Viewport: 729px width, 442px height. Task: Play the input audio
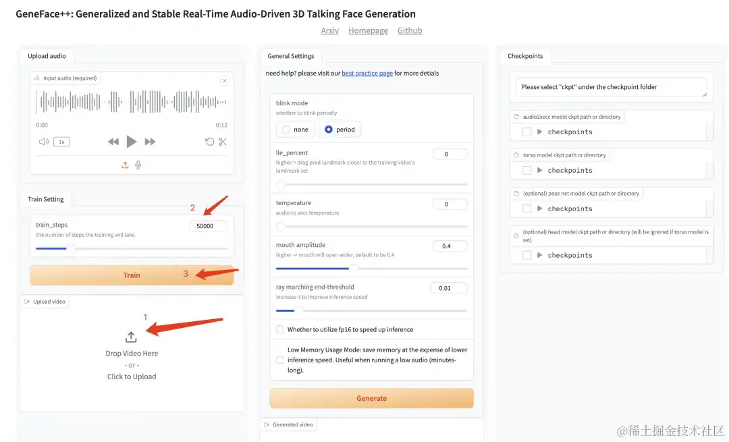(132, 142)
